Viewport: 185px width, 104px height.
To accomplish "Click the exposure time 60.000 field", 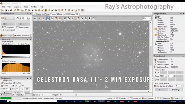I will click(x=23, y=18).
